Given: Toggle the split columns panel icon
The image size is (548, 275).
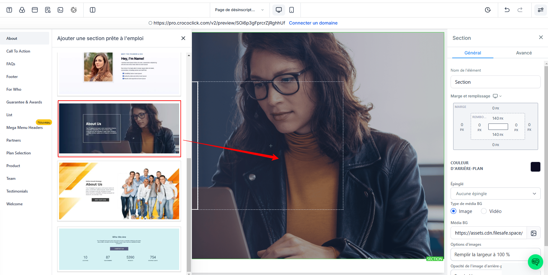Looking at the screenshot, I should 93,10.
